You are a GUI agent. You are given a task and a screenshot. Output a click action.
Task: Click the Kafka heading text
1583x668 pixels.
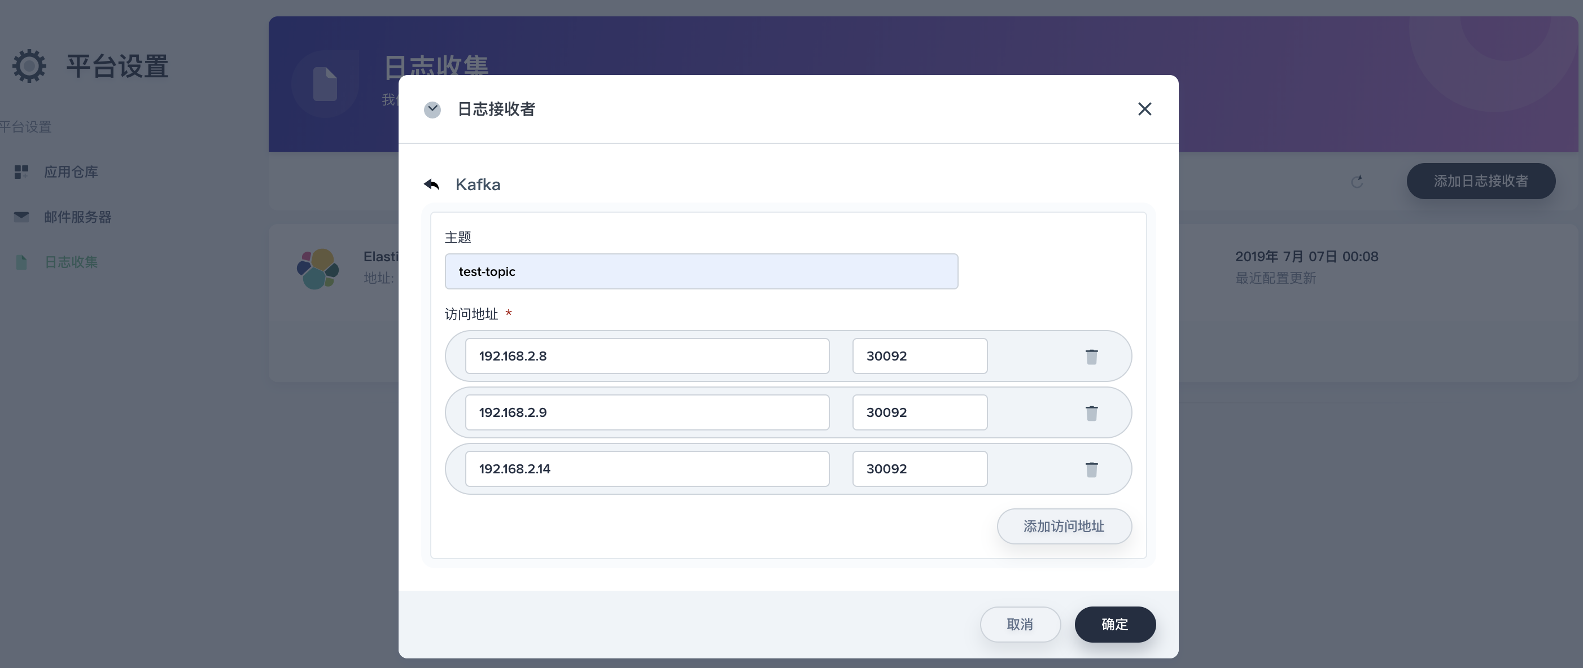(478, 184)
